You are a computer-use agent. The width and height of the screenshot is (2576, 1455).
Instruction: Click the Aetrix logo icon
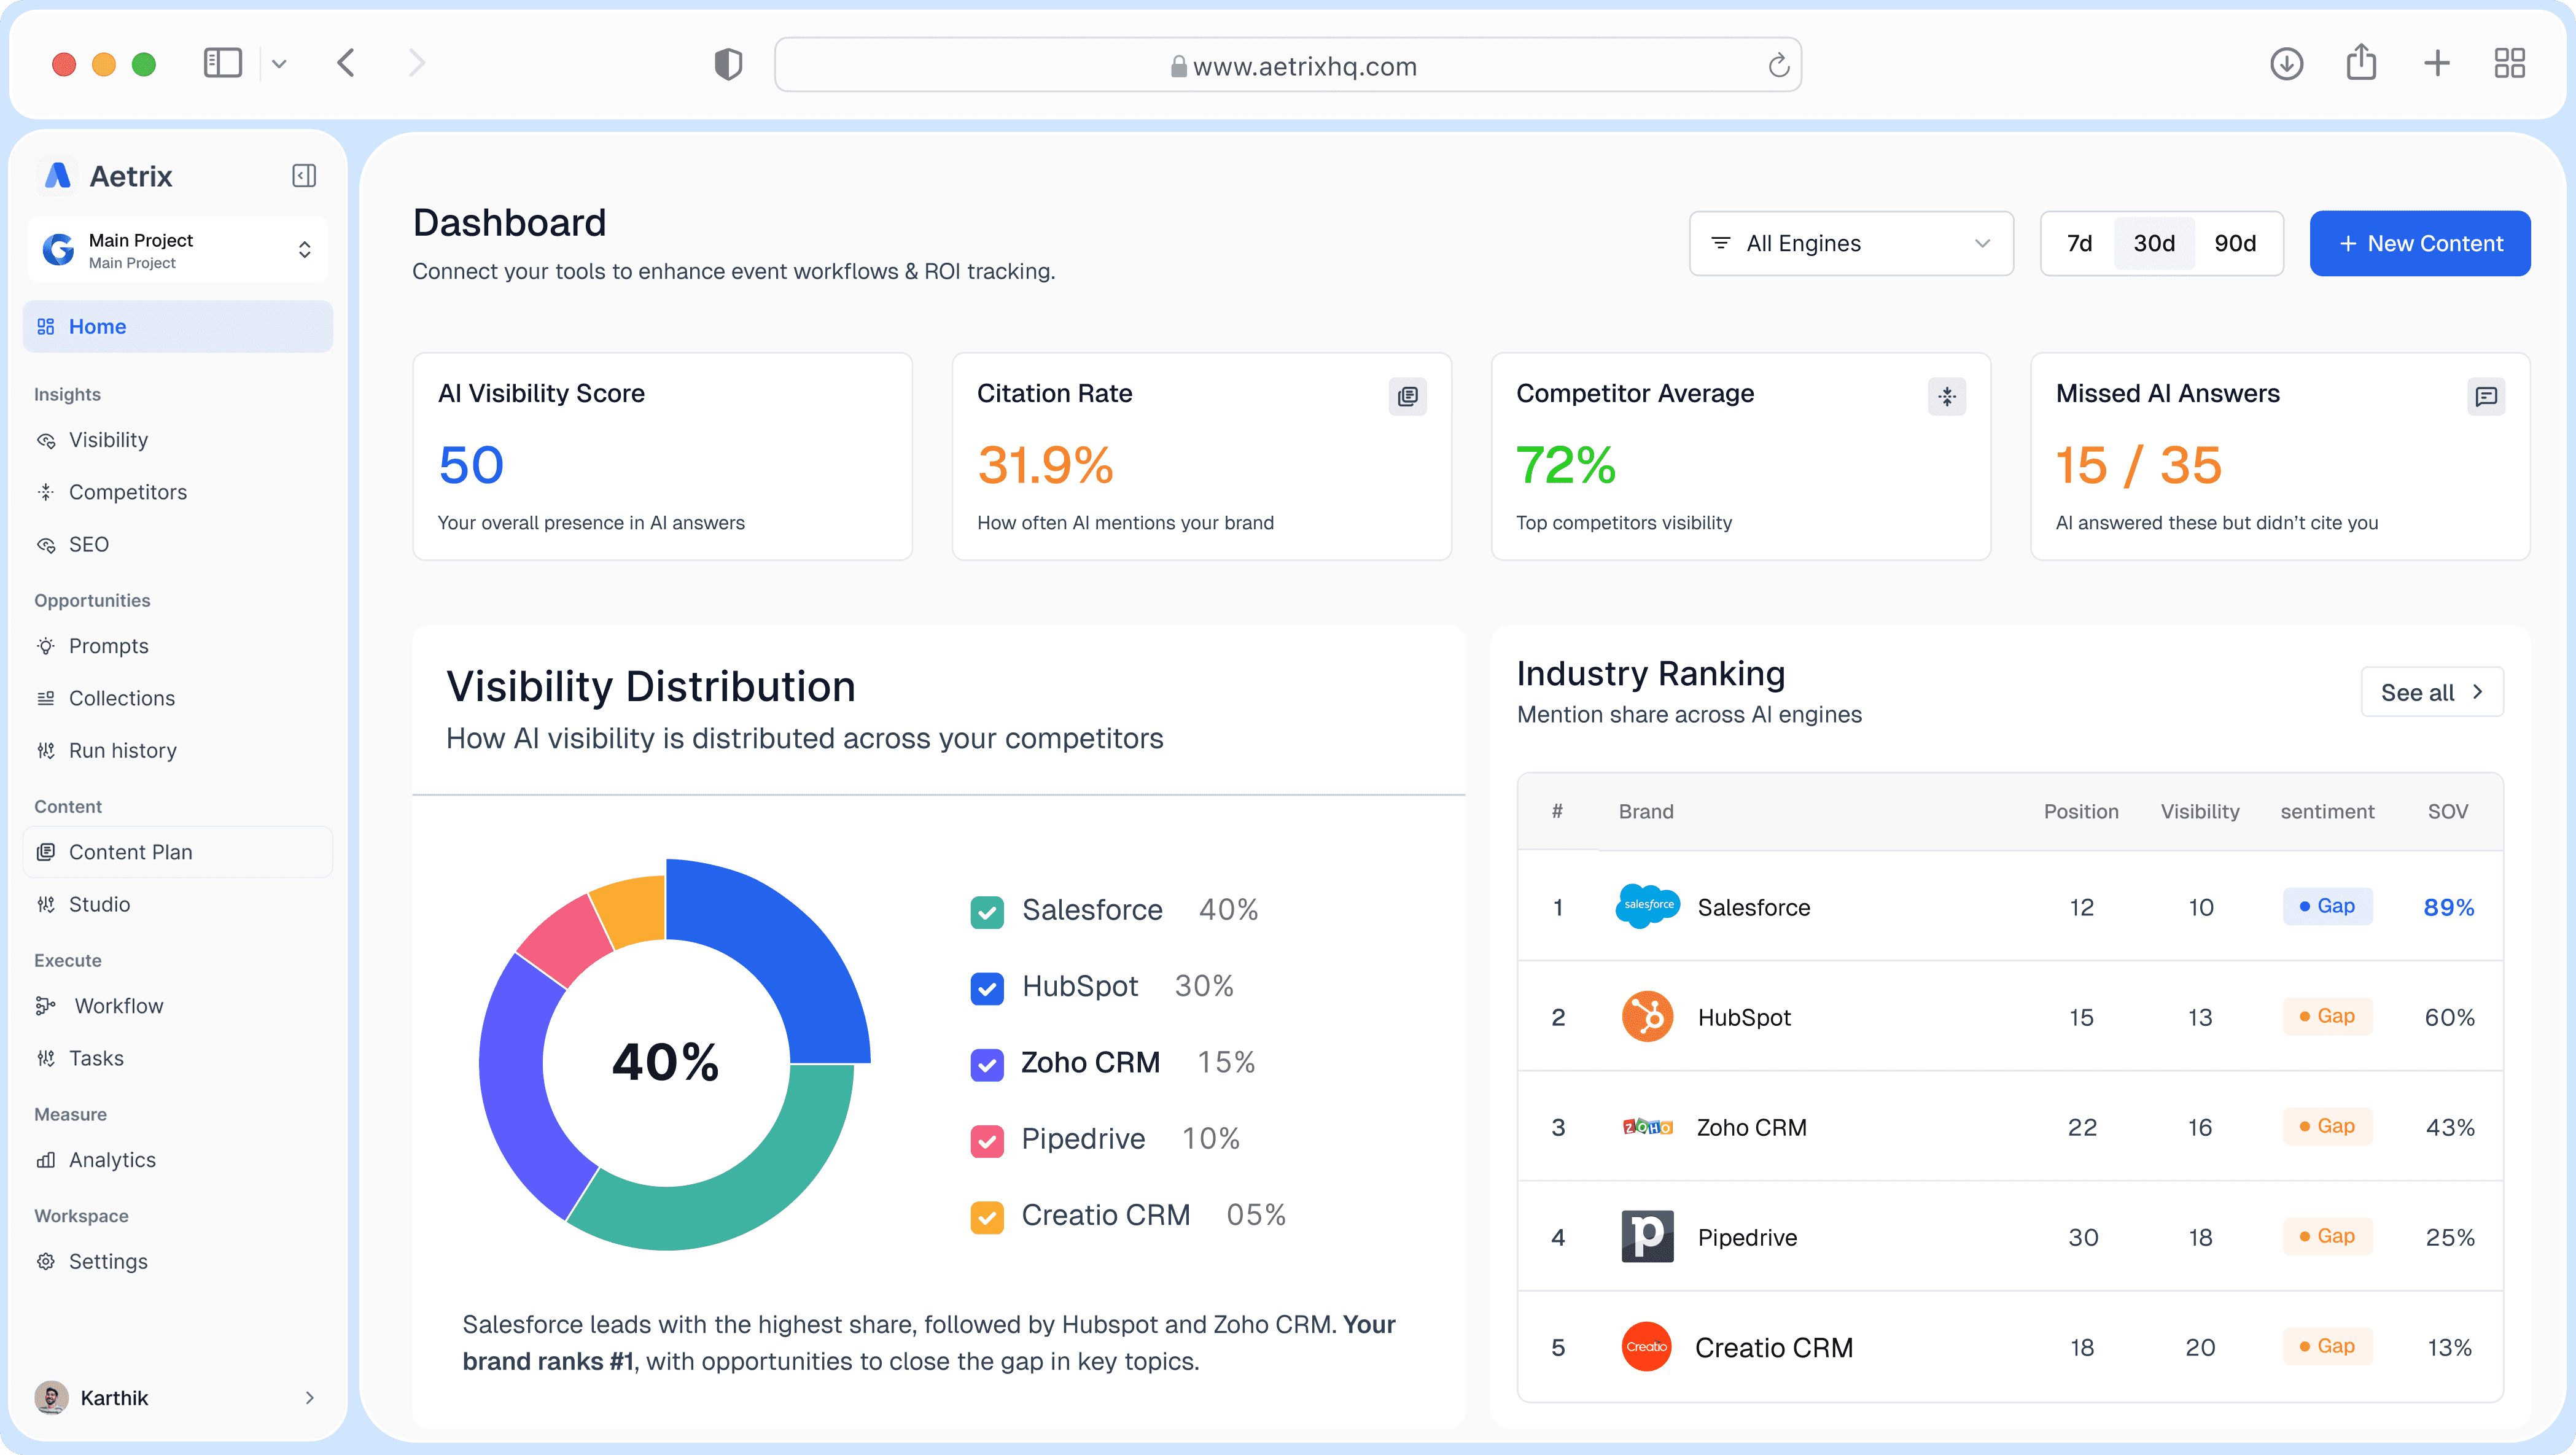pos(58,176)
